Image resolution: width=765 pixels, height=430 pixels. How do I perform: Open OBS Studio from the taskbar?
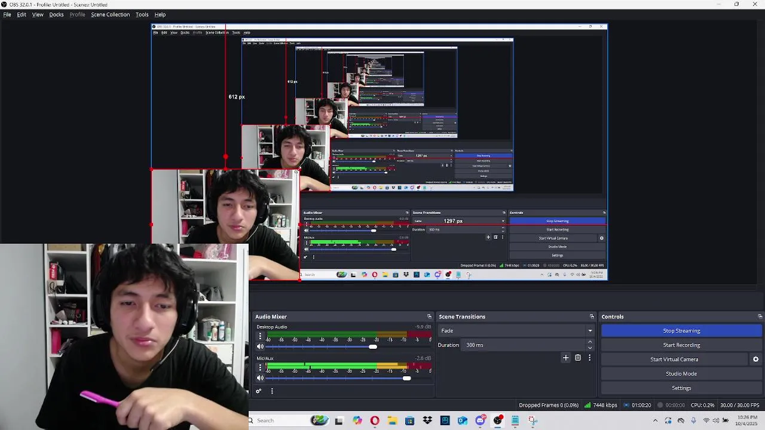click(x=497, y=420)
